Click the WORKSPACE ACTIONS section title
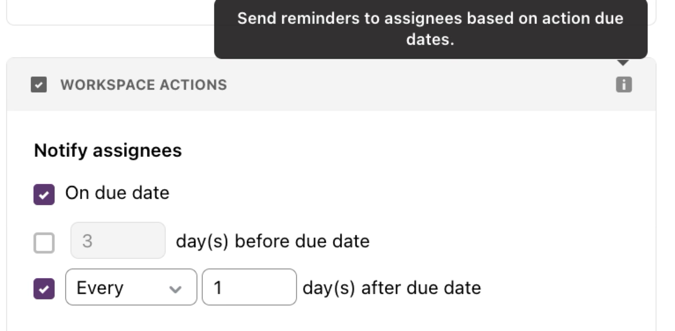The width and height of the screenshot is (675, 331). click(144, 85)
